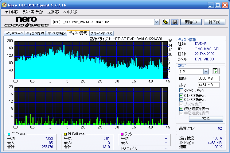Image resolution: width=230 pixels, height=153 pixels.
Task: Open the ヘルプ(H) menu
Action: pos(70,12)
